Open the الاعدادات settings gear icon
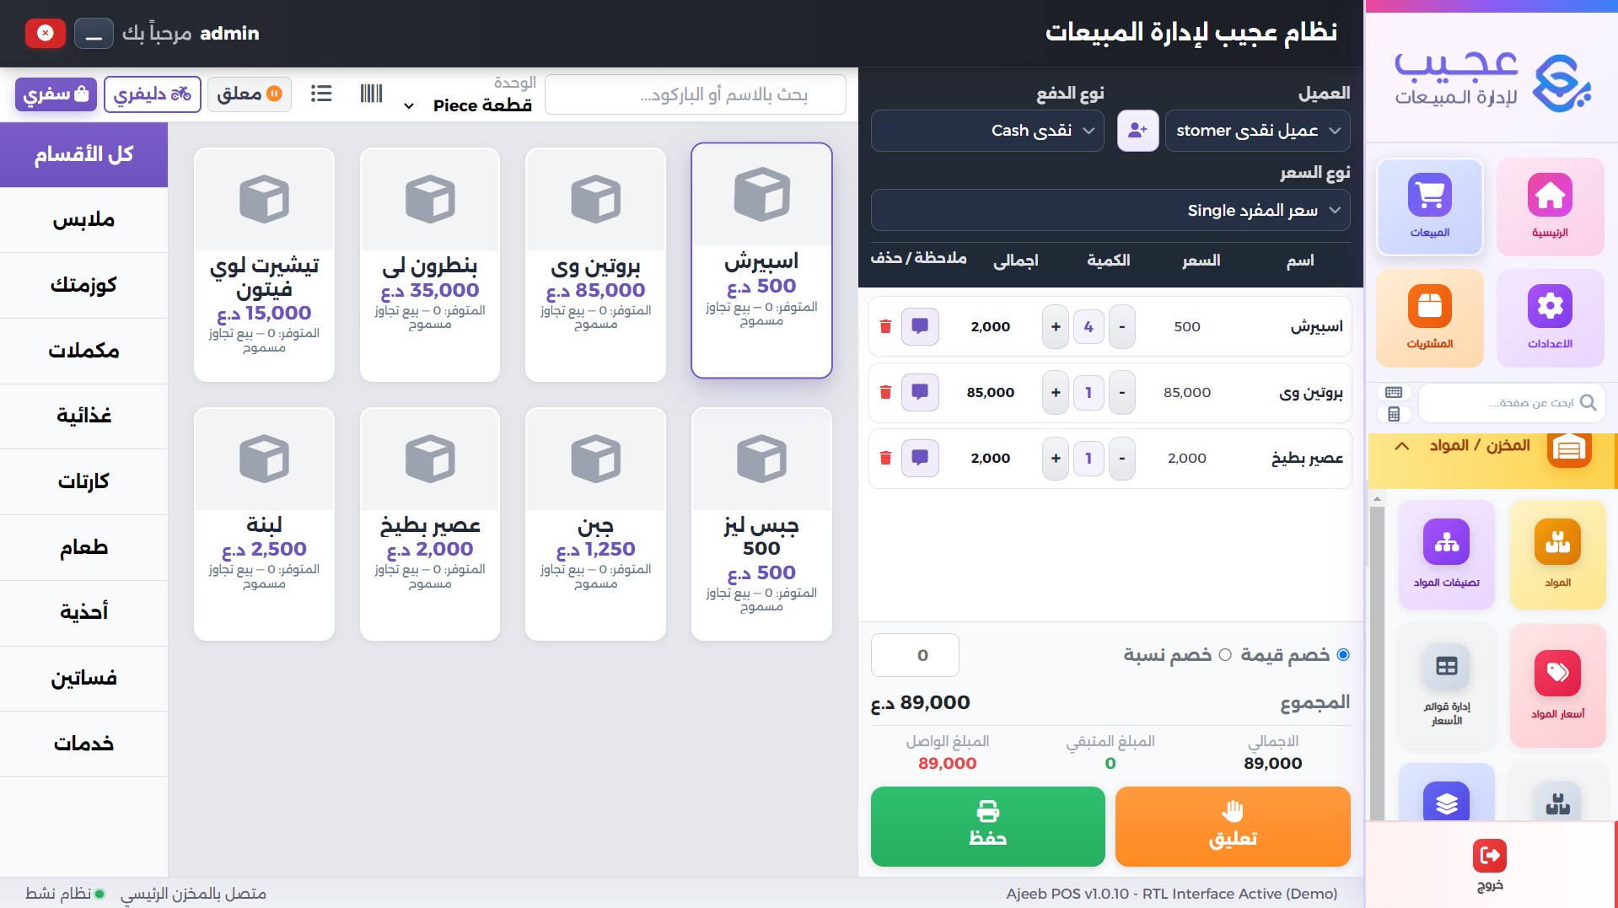 pos(1550,318)
